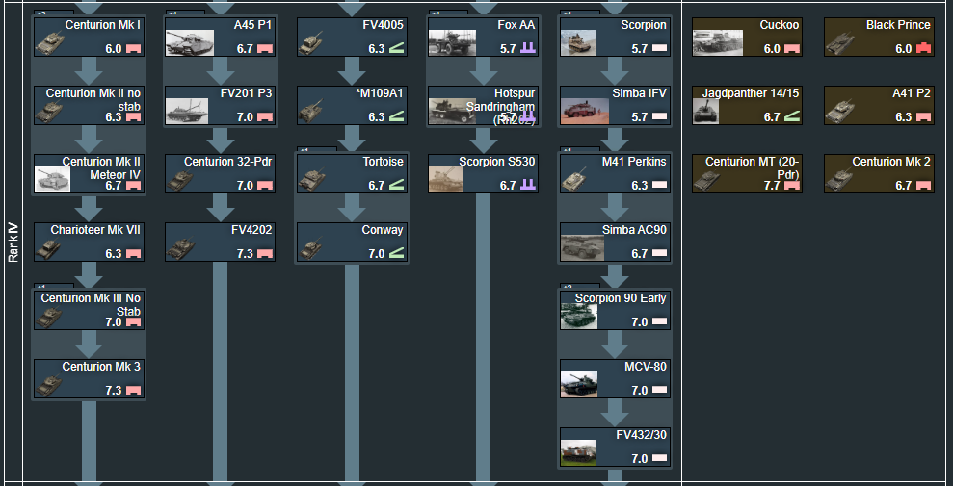Screen dimensions: 953x486
Task: Click the FV4005 tank destroyer class icon
Action: click(x=396, y=48)
